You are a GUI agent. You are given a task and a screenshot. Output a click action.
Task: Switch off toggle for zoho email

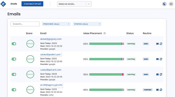(x=14, y=90)
